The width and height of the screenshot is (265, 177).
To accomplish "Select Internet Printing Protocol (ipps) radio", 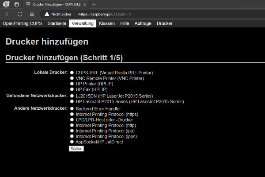I will 72,136.
